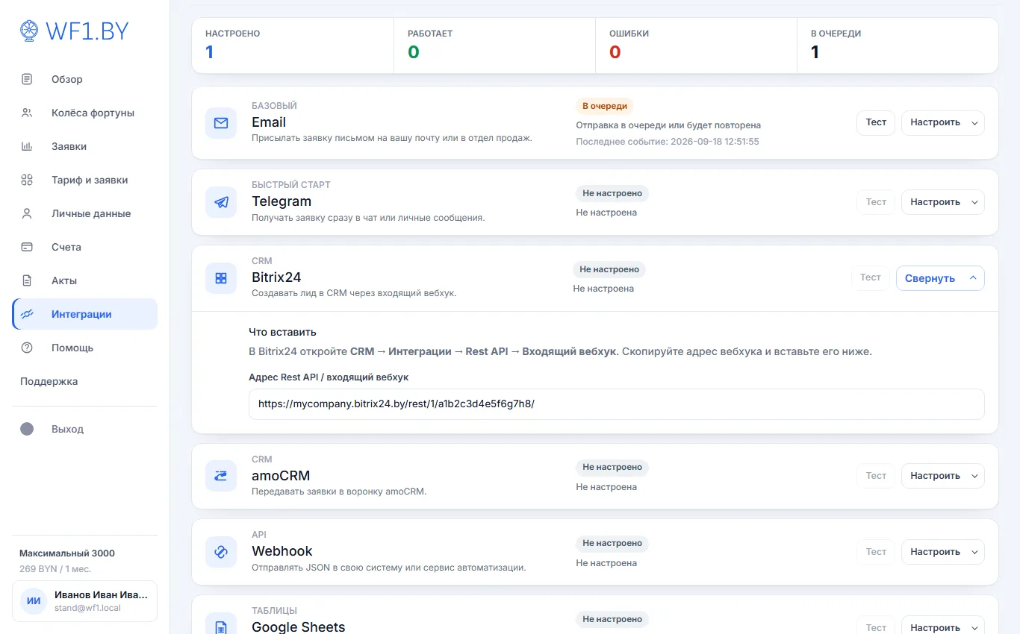
Task: Click the Webhook integration title
Action: pos(282,551)
